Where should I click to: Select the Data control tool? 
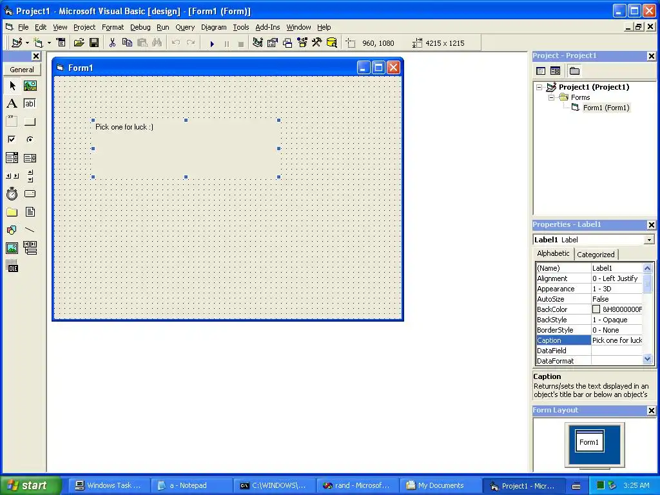[30, 248]
